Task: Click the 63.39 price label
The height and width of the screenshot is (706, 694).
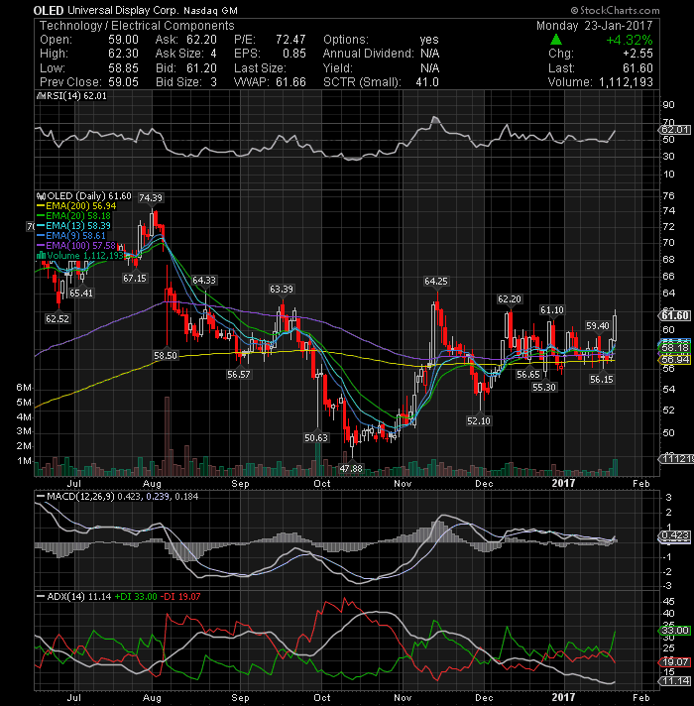Action: click(x=282, y=290)
